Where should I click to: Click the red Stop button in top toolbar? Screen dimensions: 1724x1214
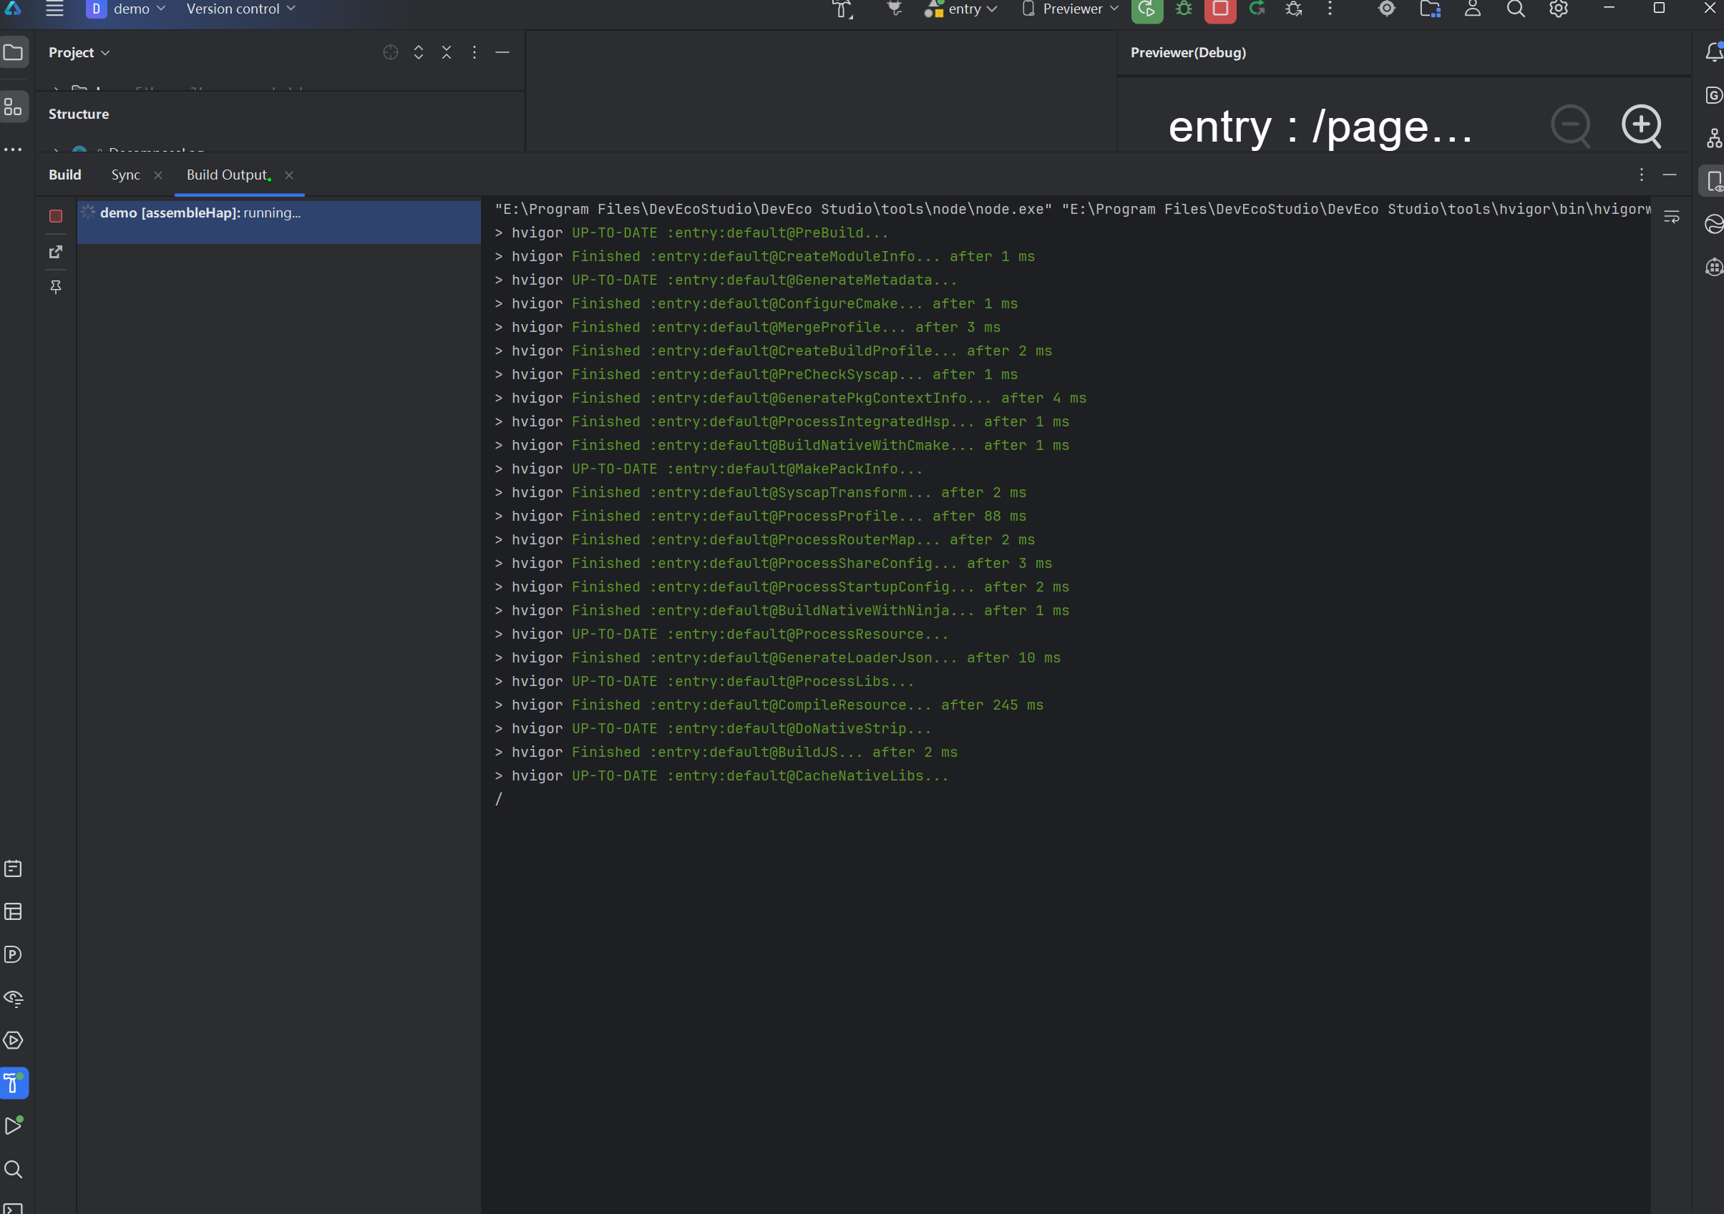coord(1219,9)
